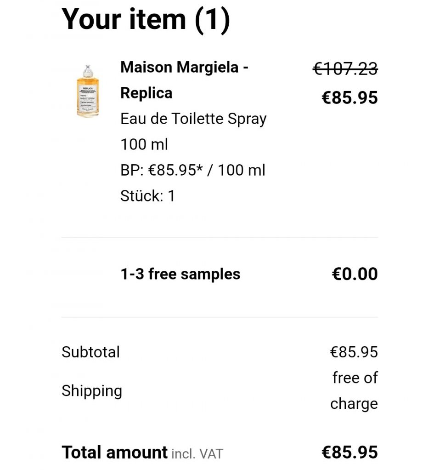Select the Eau de Toilette Spray description
The height and width of the screenshot is (470, 434).
(193, 119)
